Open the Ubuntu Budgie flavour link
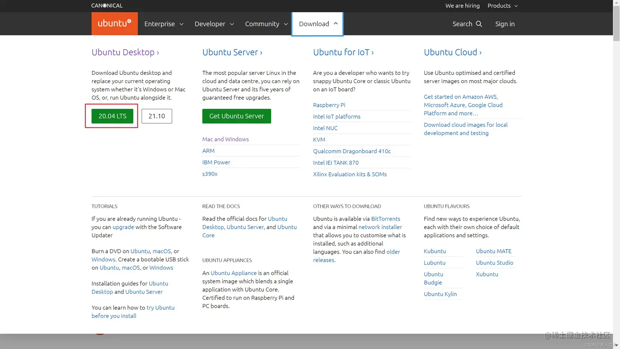This screenshot has height=349, width=620. tap(433, 278)
